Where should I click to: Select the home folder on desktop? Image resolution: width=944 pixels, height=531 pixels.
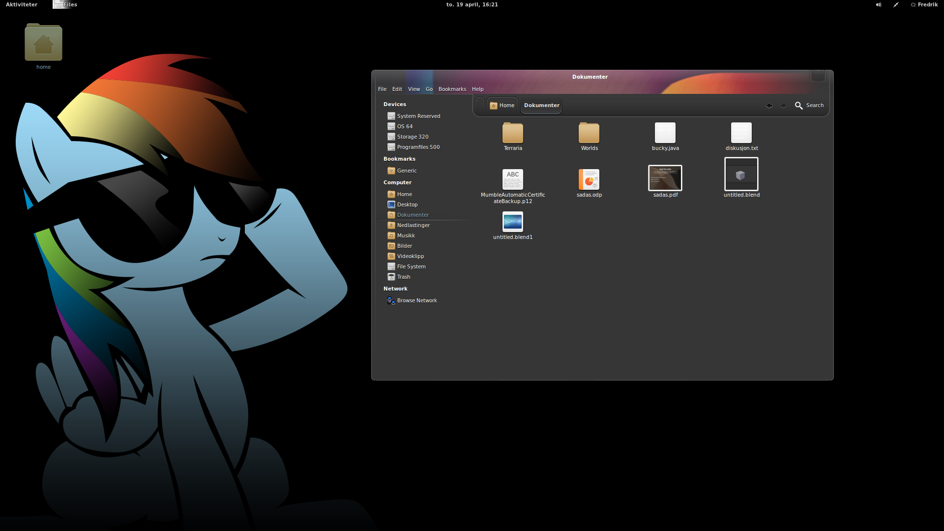(x=43, y=46)
